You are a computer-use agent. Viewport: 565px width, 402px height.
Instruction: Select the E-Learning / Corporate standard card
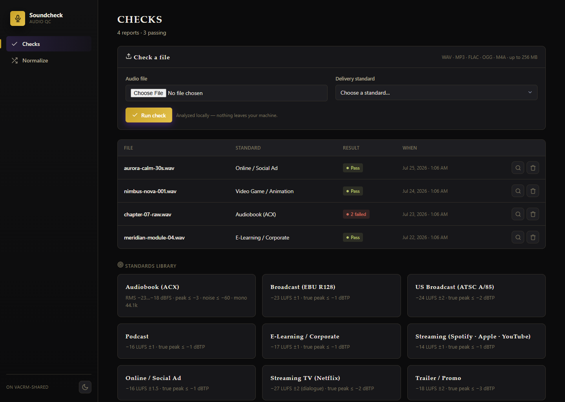pos(332,341)
